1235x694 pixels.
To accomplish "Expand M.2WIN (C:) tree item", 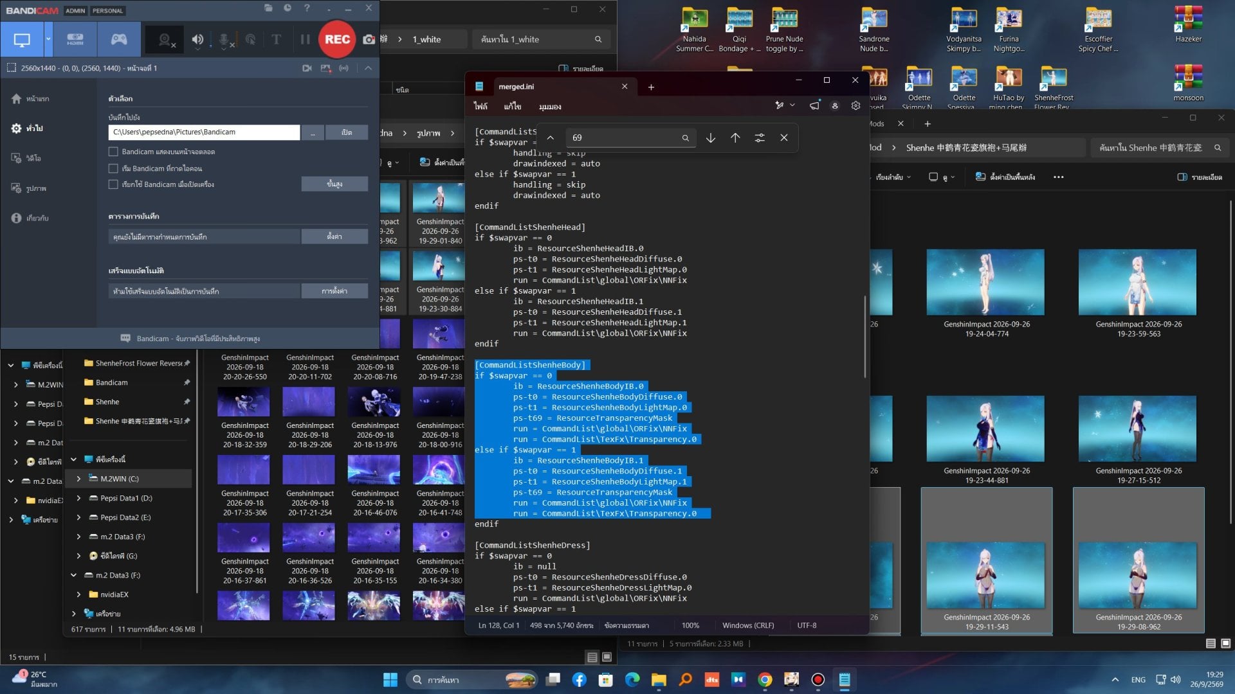I will pos(78,479).
